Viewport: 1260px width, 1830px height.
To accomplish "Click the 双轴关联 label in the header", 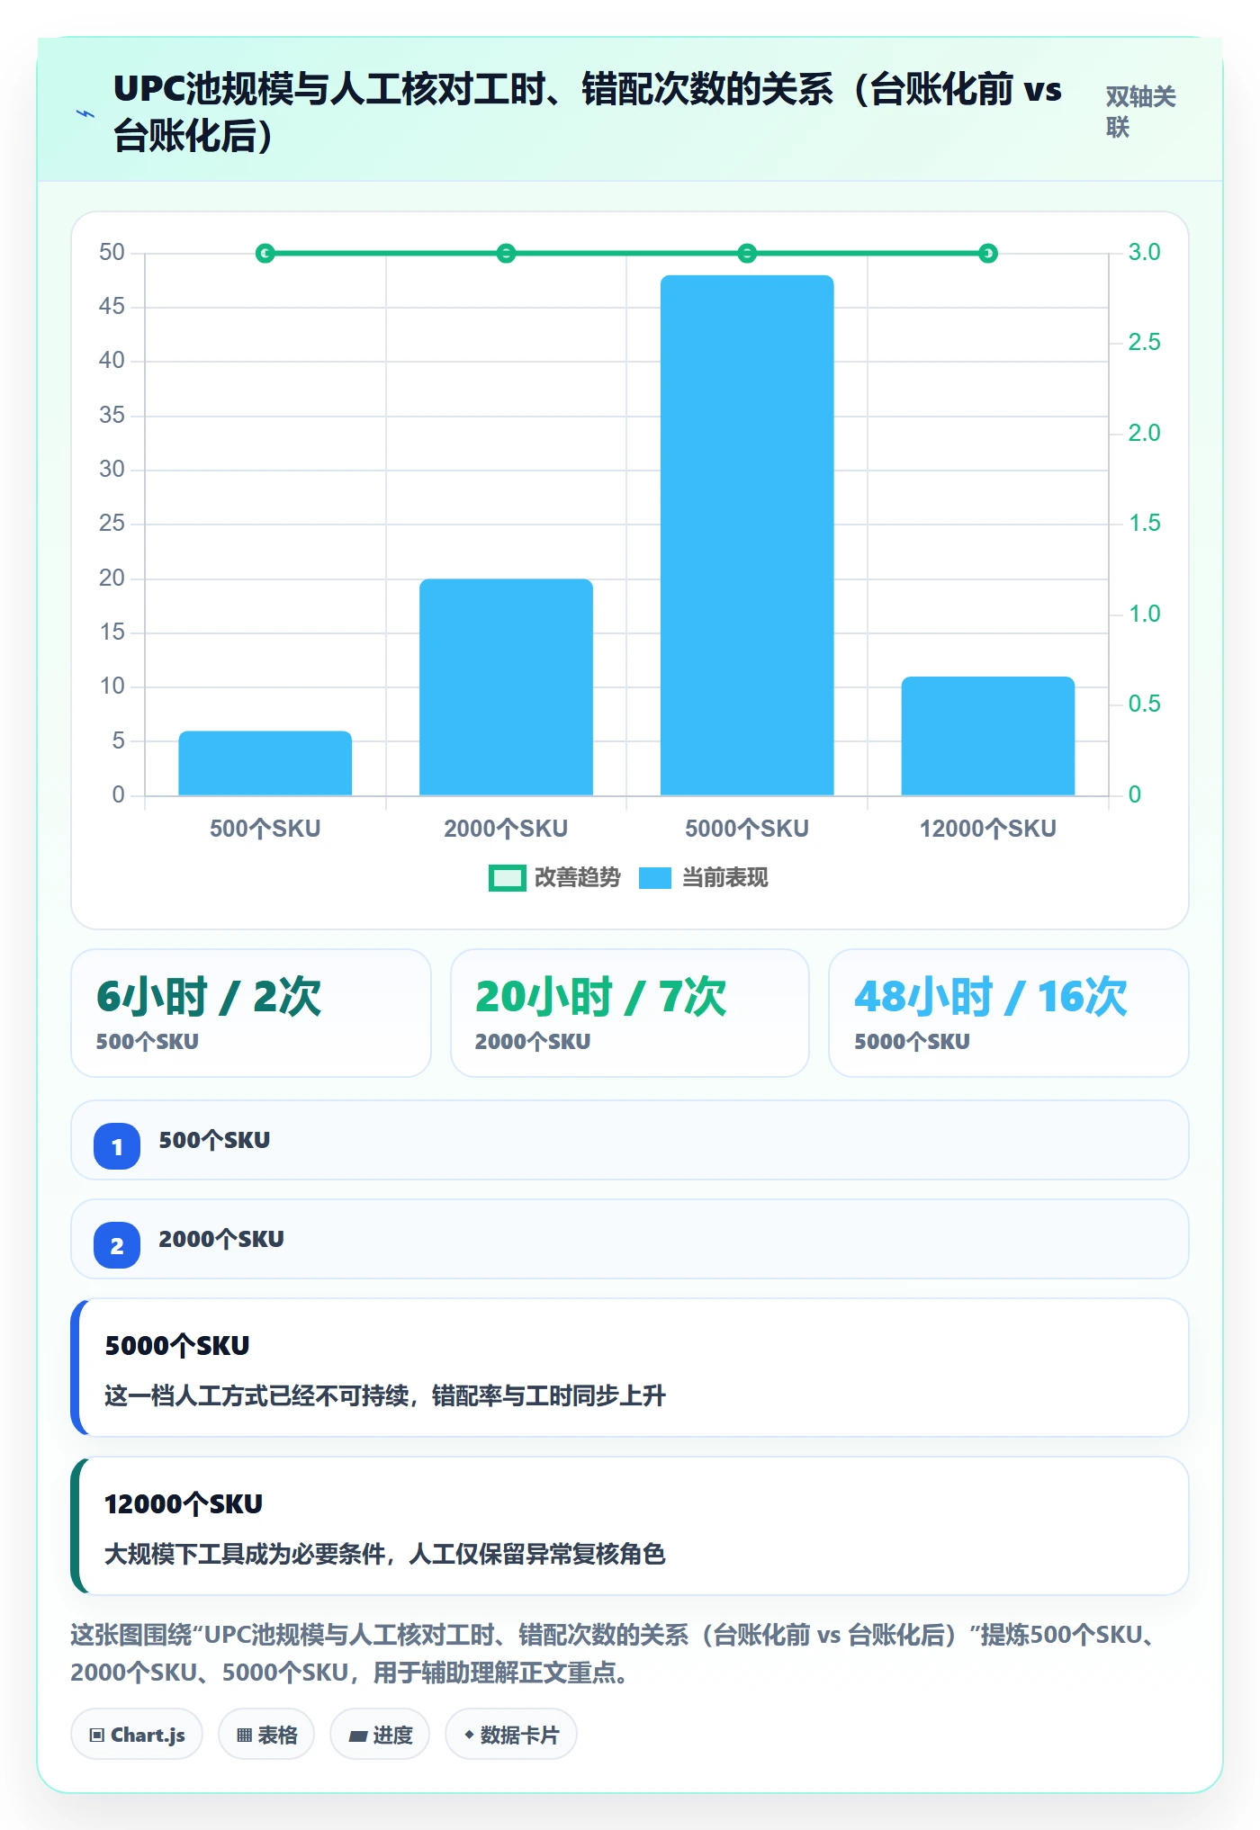I will (x=1140, y=112).
